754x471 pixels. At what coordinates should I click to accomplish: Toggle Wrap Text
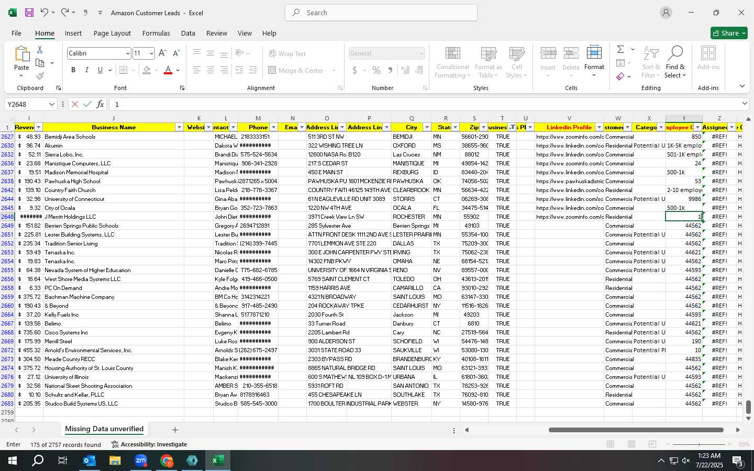coord(287,53)
